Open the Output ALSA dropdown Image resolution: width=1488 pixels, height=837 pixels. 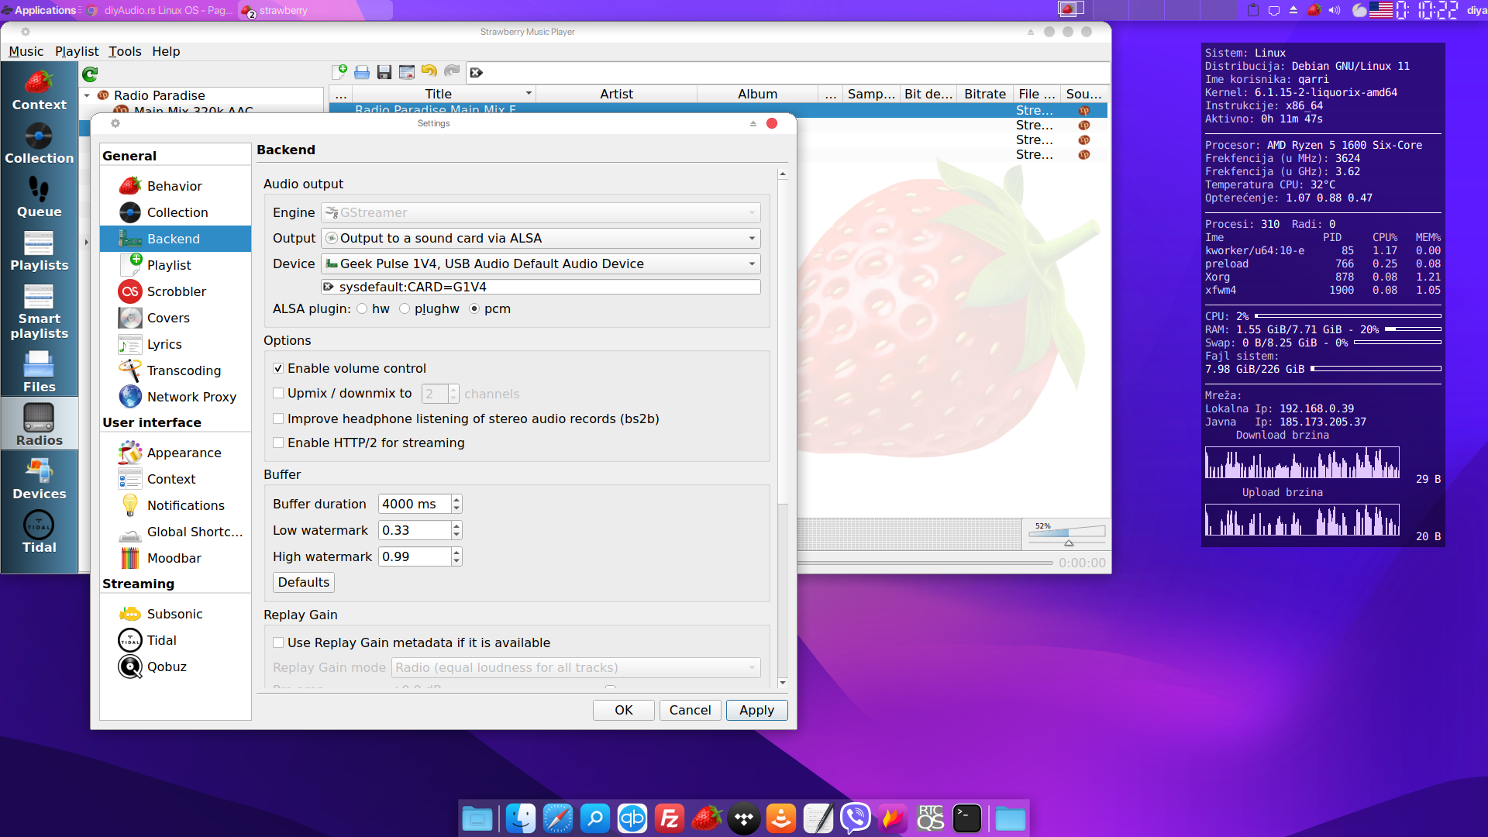540,238
